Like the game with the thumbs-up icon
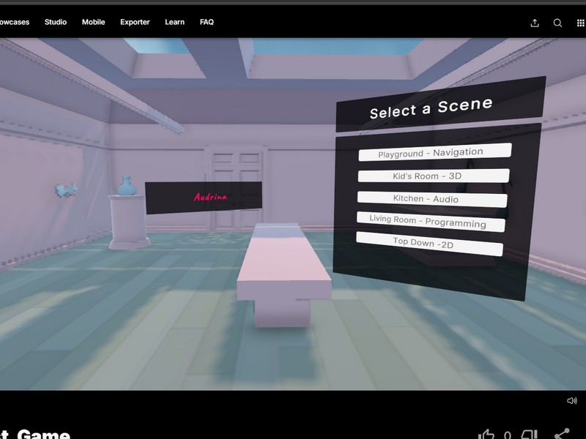Image resolution: width=586 pixels, height=439 pixels. [488, 435]
